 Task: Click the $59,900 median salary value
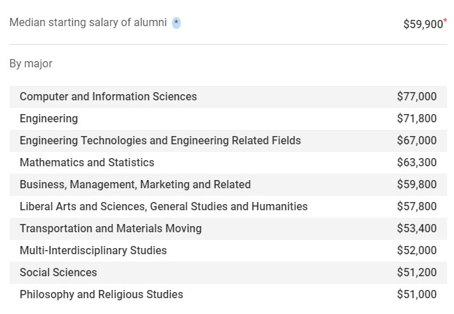(x=423, y=24)
